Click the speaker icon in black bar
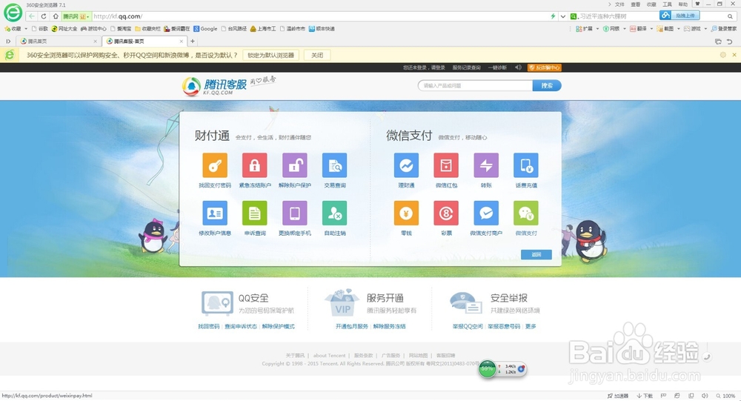 coord(518,67)
